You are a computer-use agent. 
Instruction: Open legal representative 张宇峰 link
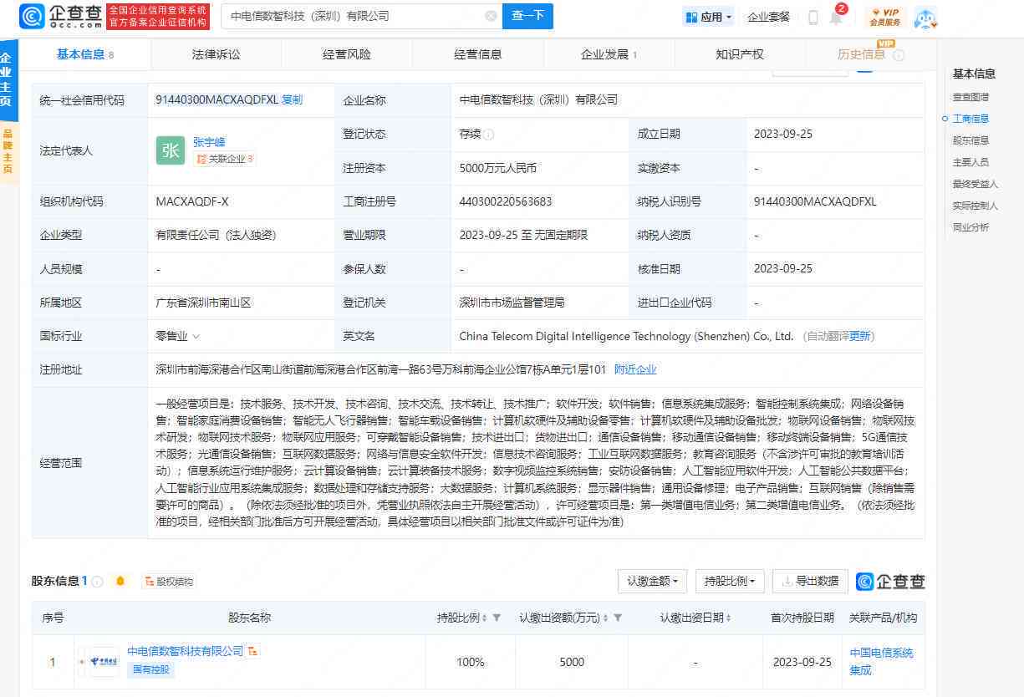pyautogui.click(x=209, y=142)
